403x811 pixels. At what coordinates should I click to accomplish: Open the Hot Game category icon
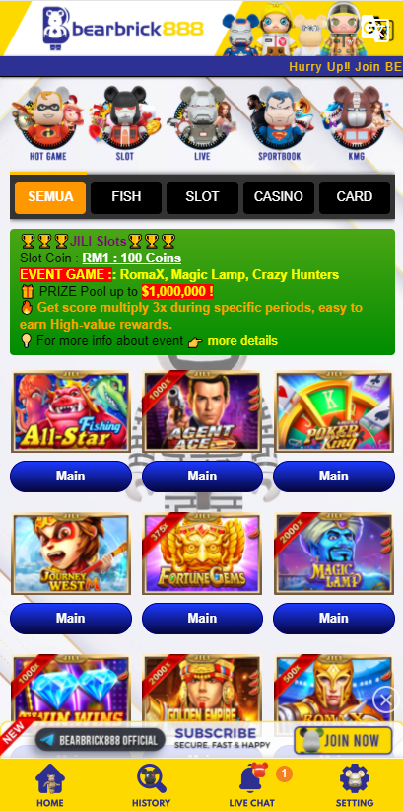[x=47, y=123]
